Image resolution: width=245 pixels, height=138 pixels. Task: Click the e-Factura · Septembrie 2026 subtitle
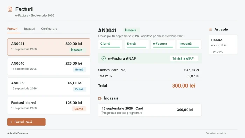tap(35, 16)
